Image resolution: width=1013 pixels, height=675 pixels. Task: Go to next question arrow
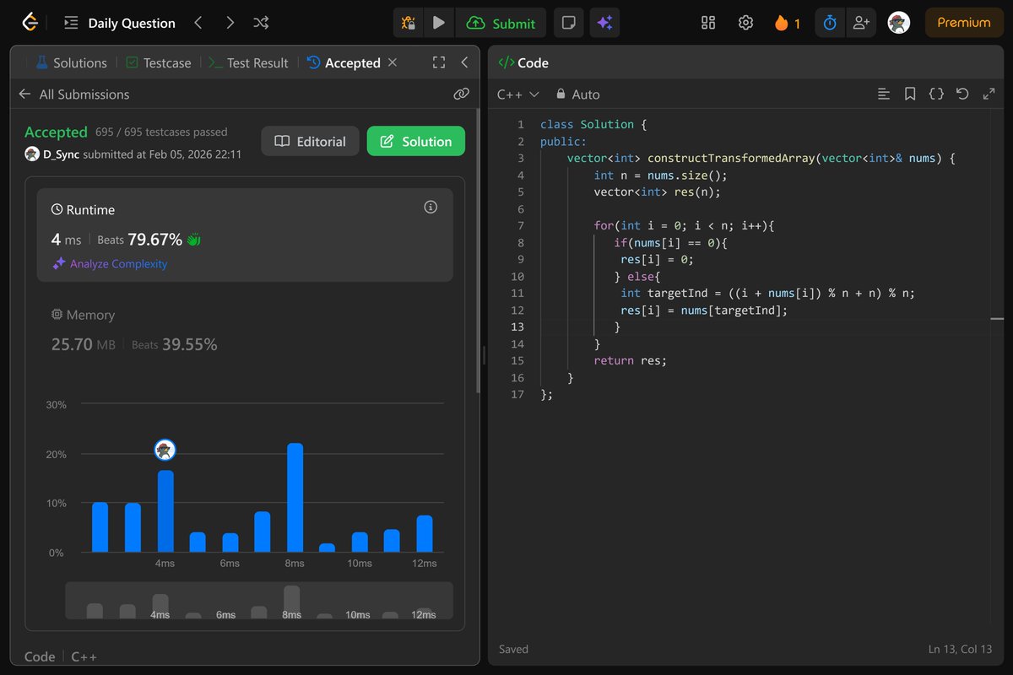tap(230, 23)
